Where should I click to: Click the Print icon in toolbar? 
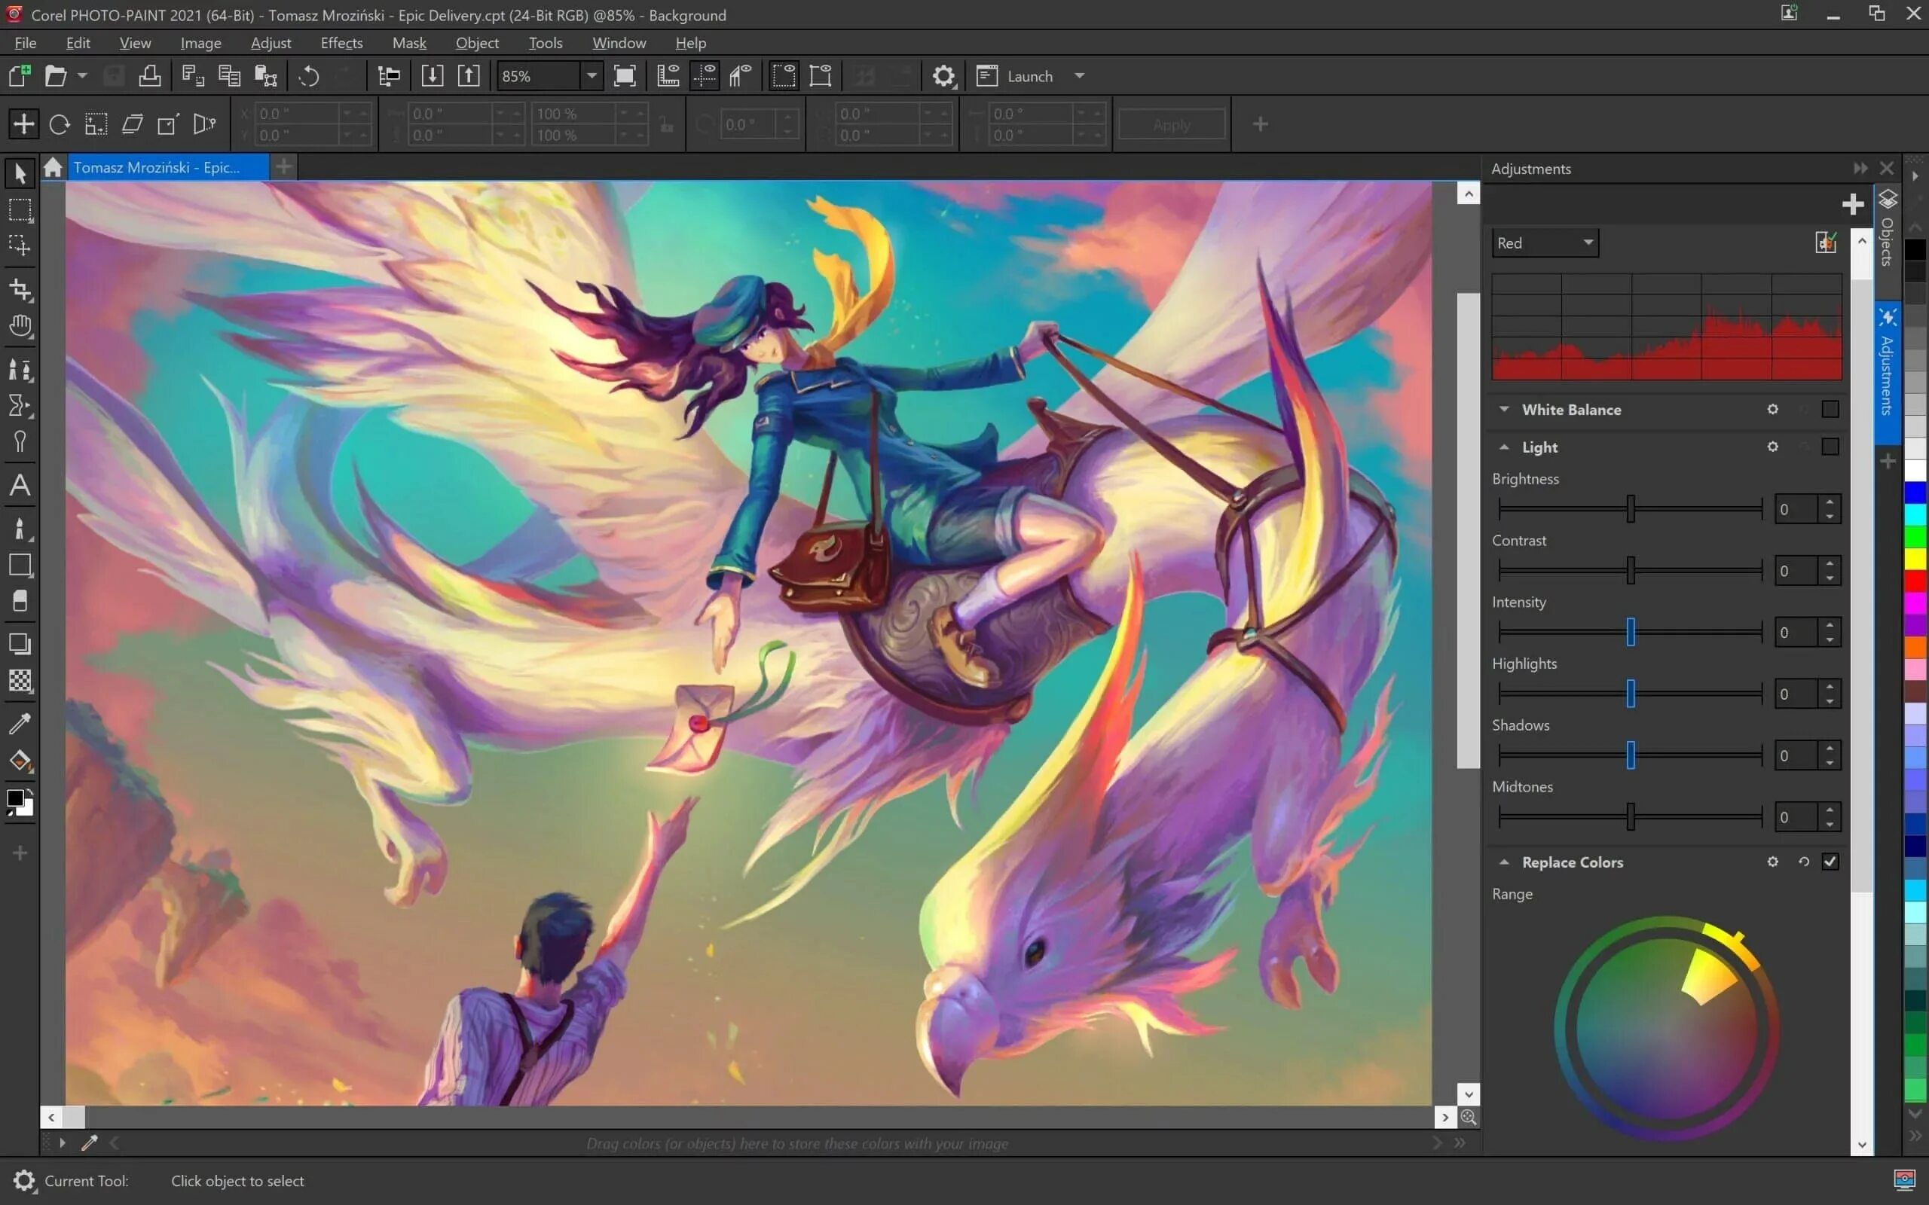point(150,77)
